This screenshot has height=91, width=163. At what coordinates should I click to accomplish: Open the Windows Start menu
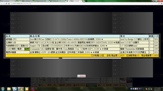pyautogui.click(x=3, y=89)
